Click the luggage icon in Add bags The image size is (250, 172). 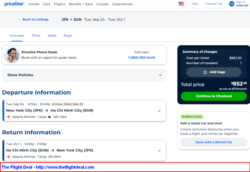(205, 72)
